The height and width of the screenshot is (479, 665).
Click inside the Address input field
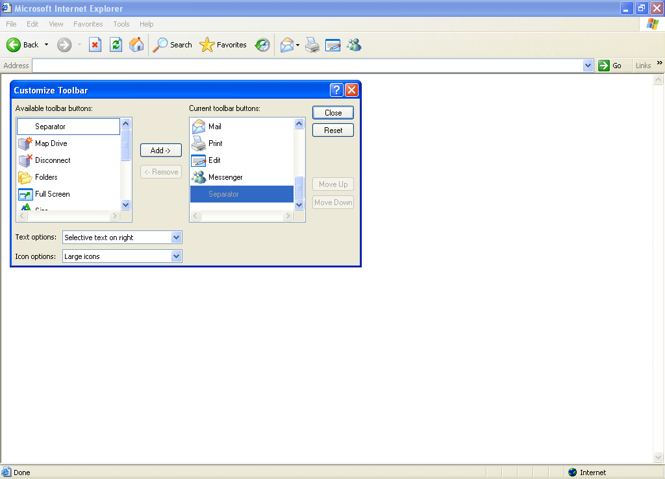(x=307, y=66)
